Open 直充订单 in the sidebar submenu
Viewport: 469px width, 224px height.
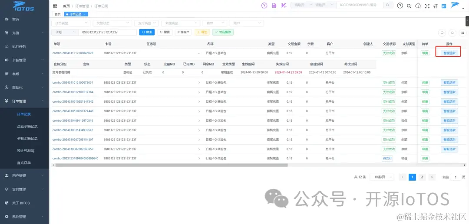tap(24, 163)
